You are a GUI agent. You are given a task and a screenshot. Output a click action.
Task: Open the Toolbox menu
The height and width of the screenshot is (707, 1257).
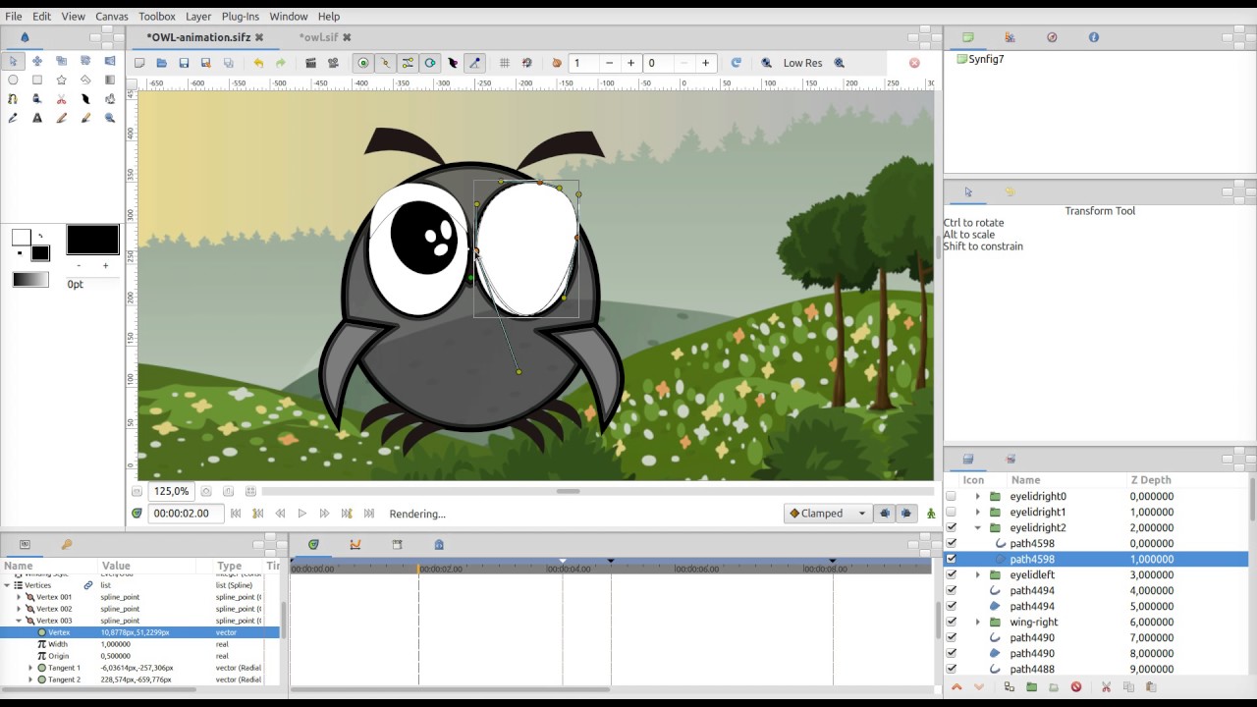[x=157, y=17]
